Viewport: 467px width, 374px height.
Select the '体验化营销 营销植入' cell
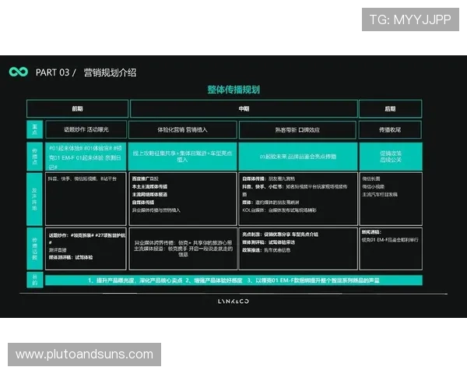[x=183, y=130]
